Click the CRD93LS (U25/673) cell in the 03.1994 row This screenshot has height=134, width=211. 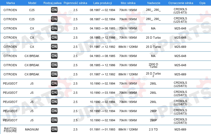[x=180, y=93]
